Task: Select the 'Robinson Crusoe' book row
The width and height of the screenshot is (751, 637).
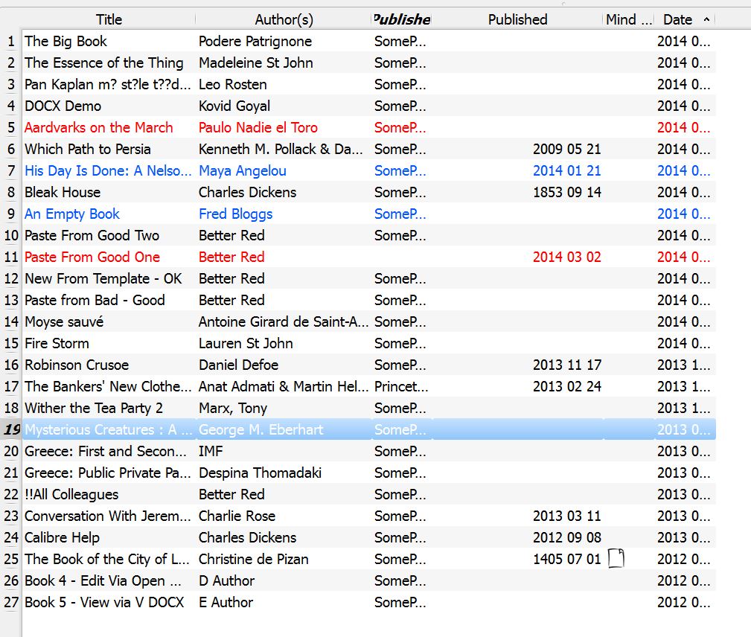Action: 77,365
